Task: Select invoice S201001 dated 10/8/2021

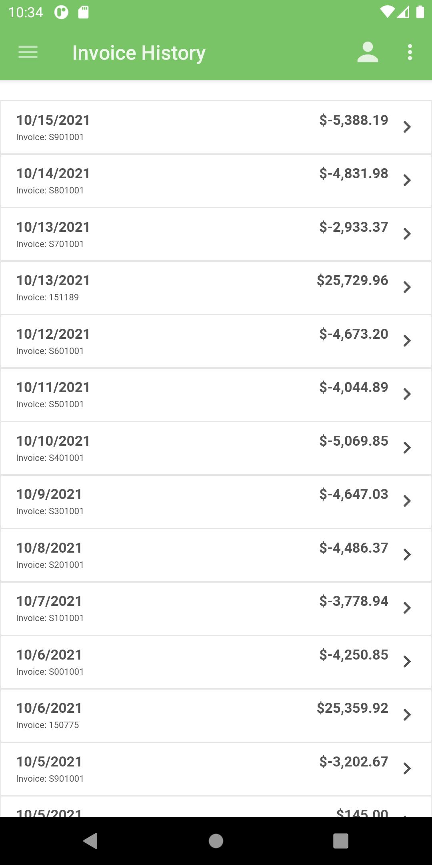Action: pos(216,555)
